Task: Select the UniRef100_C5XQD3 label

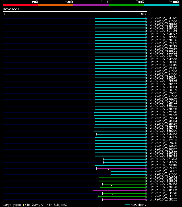Action: [163, 43]
